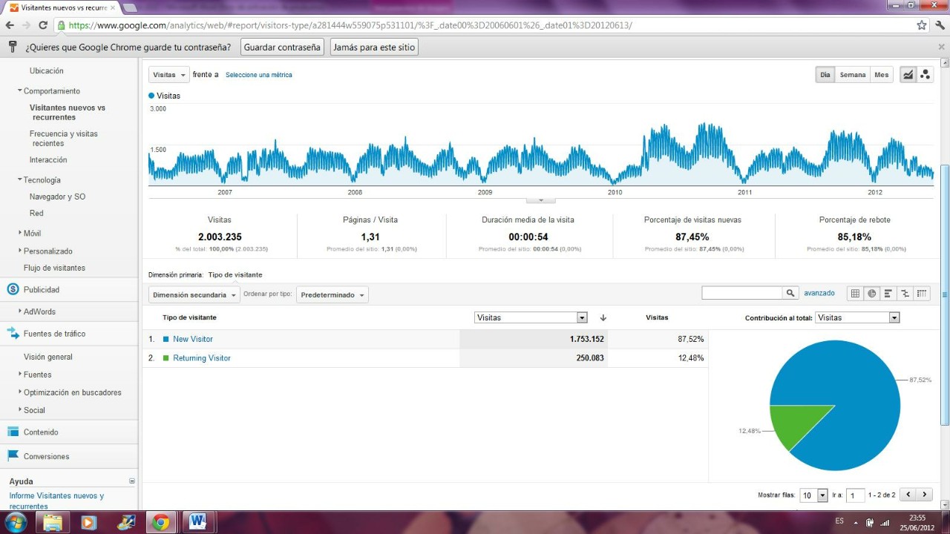Select the pie chart percentage view icon
Image resolution: width=950 pixels, height=534 pixels.
[x=872, y=294]
